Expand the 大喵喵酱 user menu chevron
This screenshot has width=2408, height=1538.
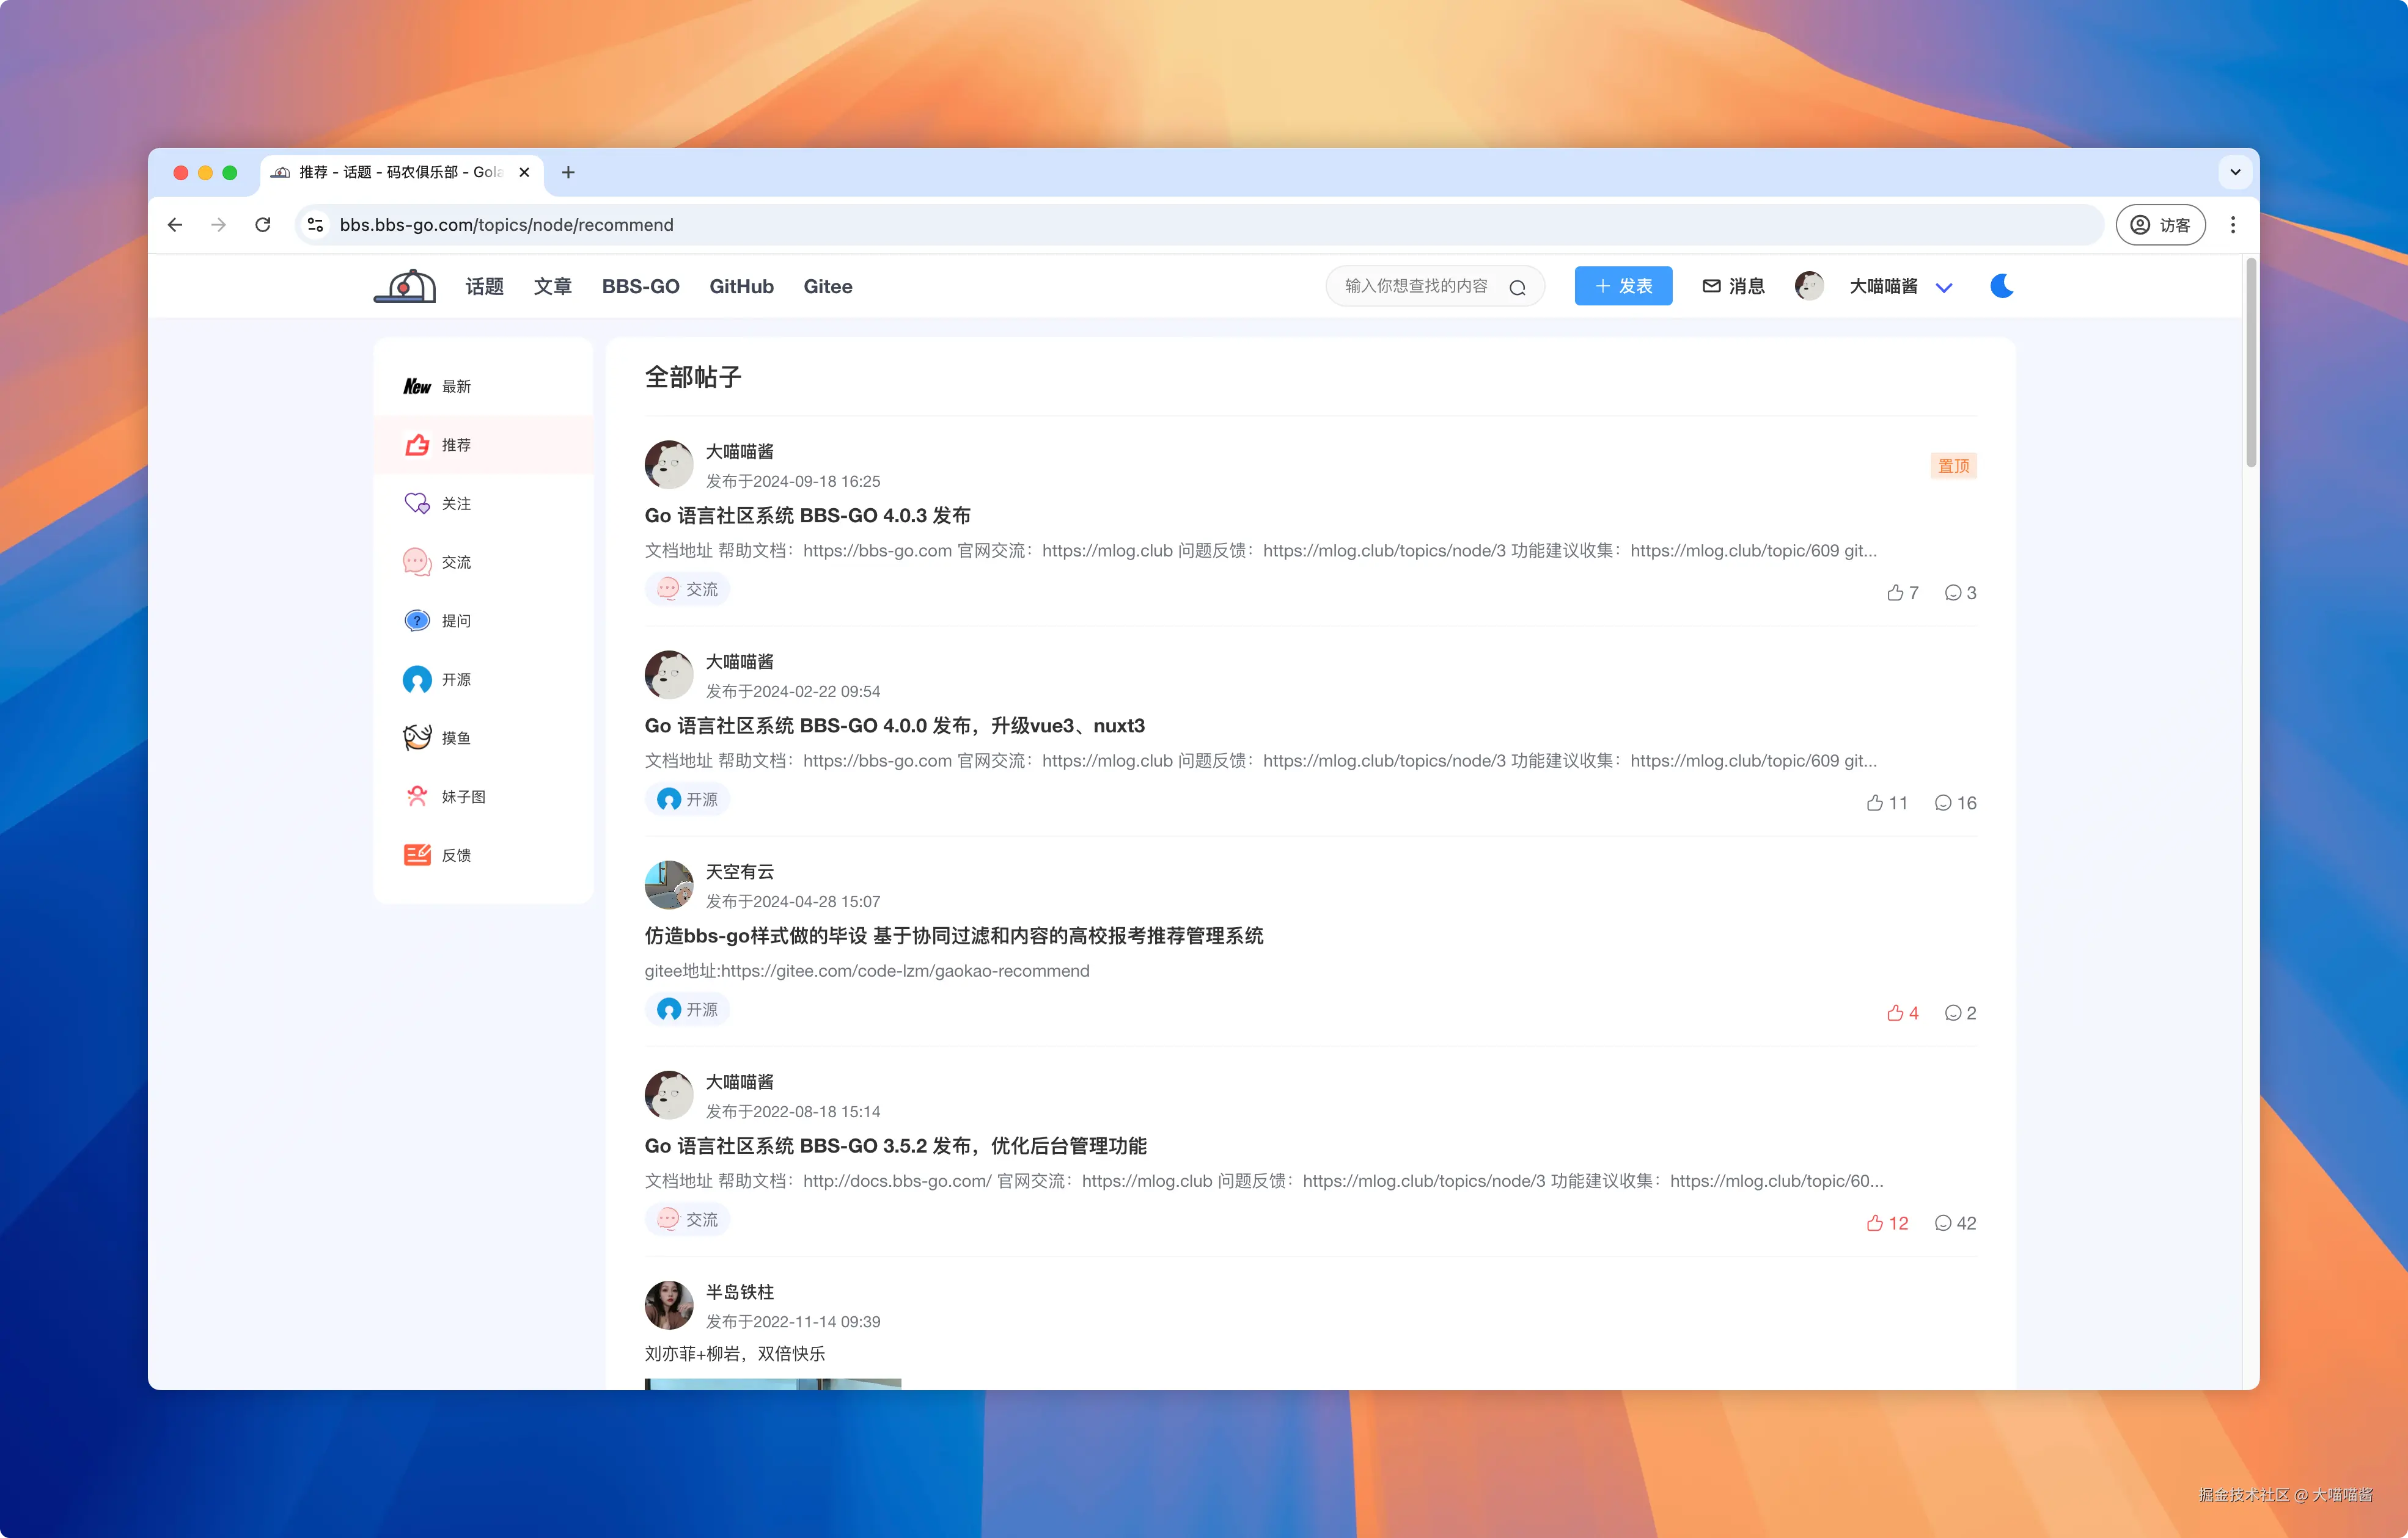[1943, 288]
